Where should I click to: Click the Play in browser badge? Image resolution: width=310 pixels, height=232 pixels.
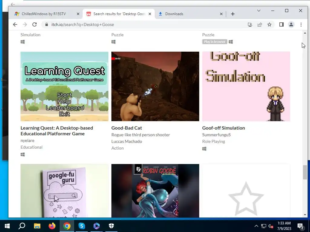215,42
